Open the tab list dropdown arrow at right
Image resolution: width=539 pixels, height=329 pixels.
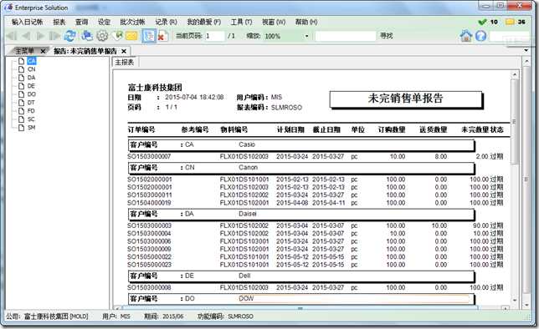(526, 50)
